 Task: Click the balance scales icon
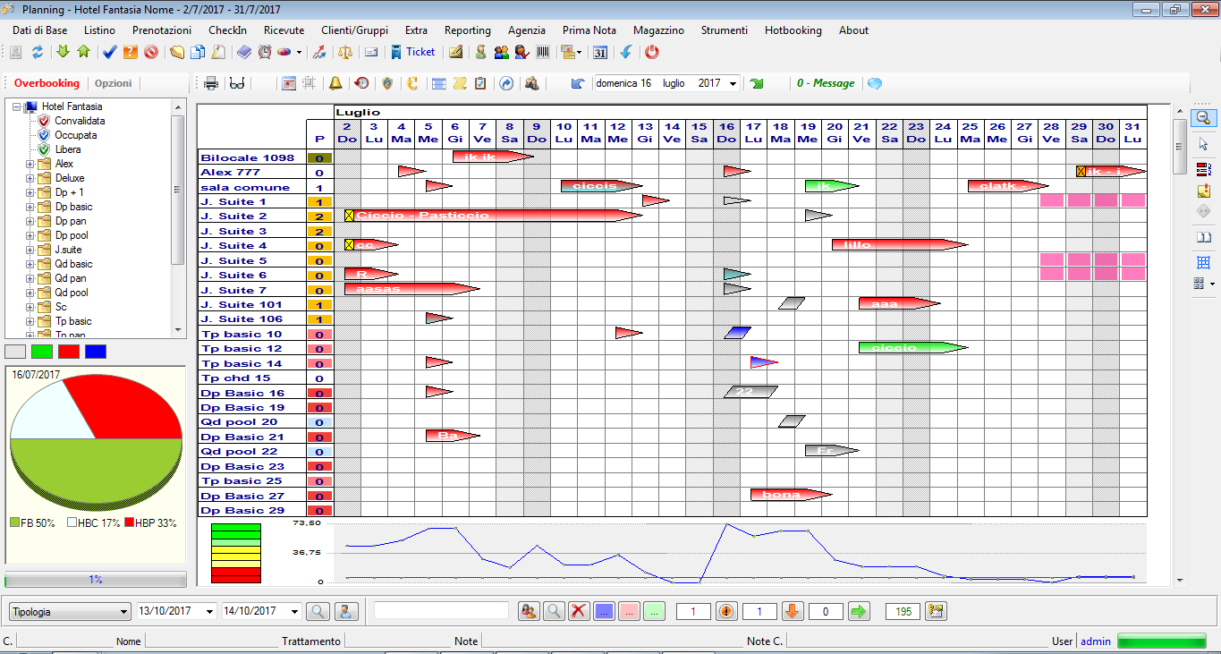tap(345, 52)
